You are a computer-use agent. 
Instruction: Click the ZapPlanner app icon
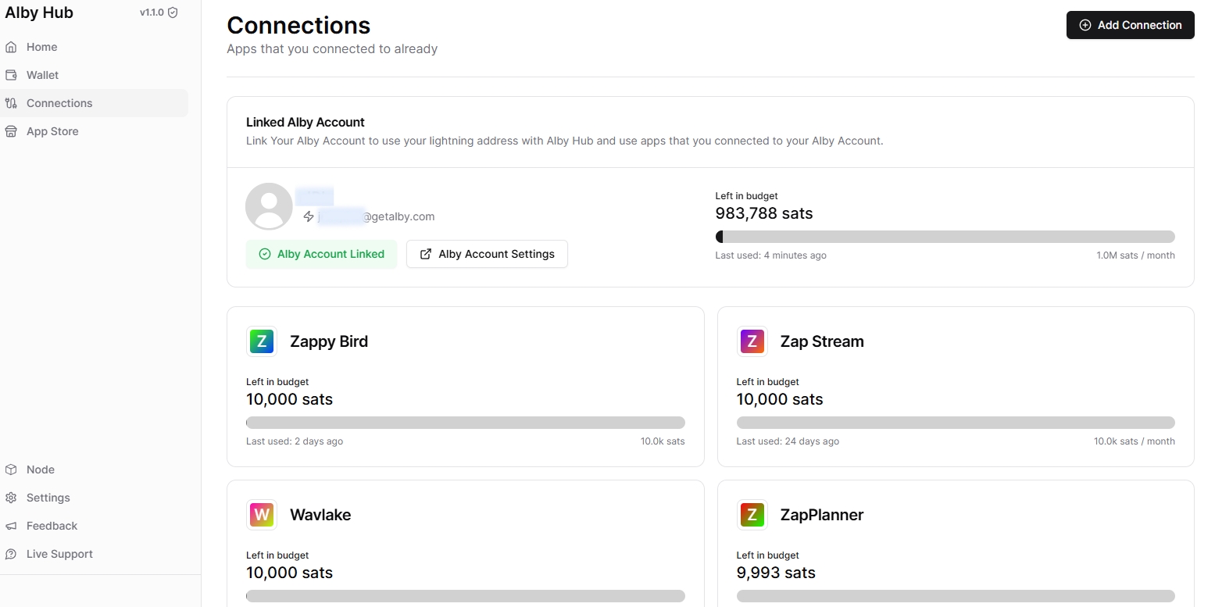[752, 515]
